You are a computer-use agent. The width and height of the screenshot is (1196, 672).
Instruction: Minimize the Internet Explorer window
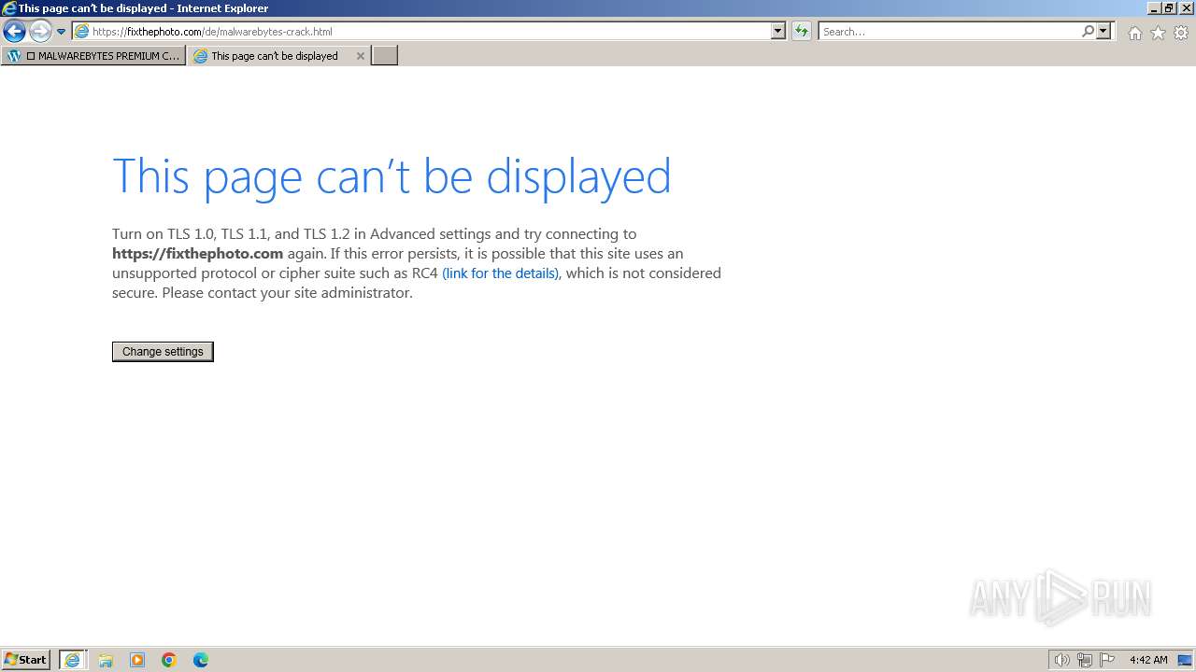tap(1155, 8)
